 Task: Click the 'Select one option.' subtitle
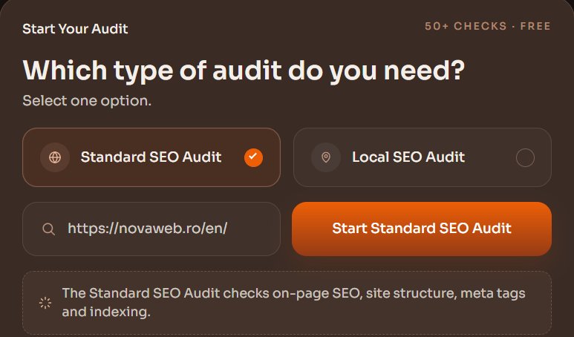coord(87,101)
